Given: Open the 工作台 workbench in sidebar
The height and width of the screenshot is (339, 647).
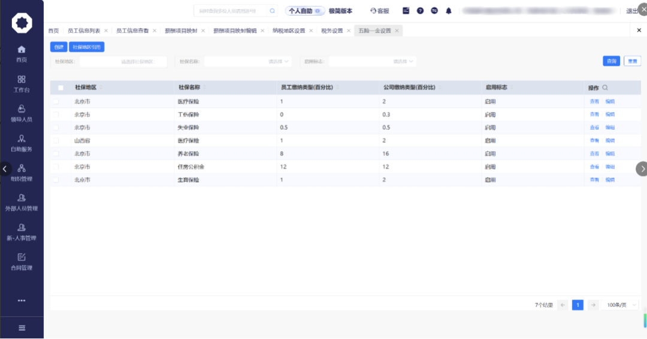Looking at the screenshot, I should [x=22, y=84].
